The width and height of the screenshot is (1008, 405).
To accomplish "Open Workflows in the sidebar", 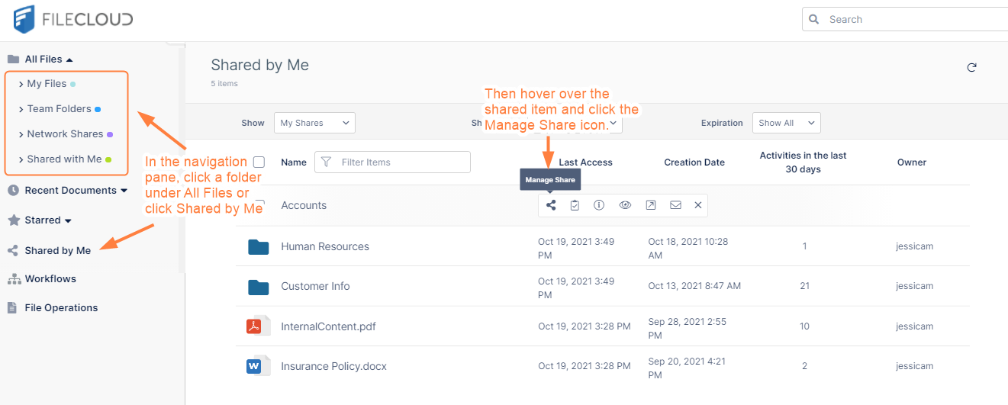I will coord(50,278).
